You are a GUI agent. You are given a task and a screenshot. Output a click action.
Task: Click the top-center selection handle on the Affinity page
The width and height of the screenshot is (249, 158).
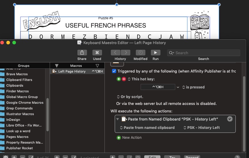click(117, 4)
